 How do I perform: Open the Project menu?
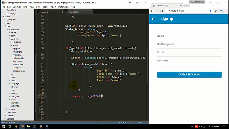tap(53, 7)
